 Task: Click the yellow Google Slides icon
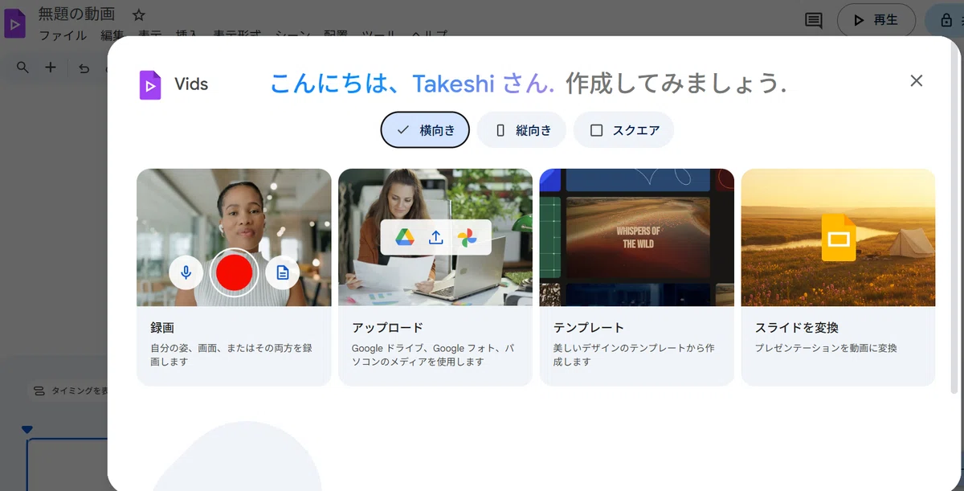point(839,238)
